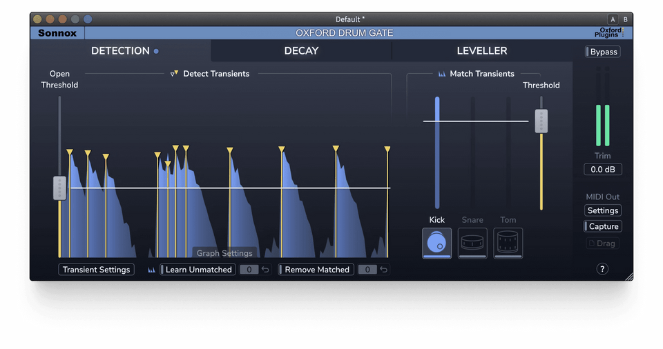The image size is (663, 349).
Task: Open MIDI Out Settings
Action: click(x=602, y=210)
